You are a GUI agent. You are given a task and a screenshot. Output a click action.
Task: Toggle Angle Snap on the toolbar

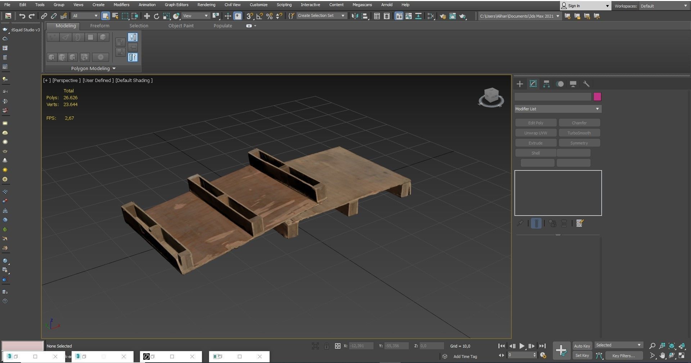coord(259,16)
